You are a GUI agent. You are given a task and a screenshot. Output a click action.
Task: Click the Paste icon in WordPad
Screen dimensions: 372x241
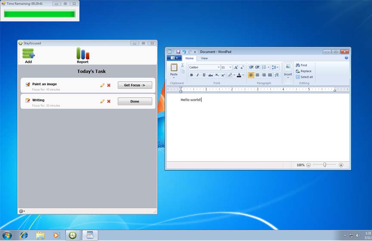(x=174, y=68)
